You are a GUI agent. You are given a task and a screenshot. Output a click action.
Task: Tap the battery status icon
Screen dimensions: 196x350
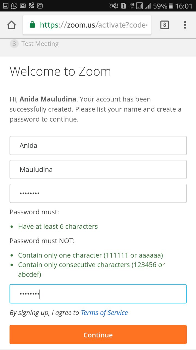(171, 6)
